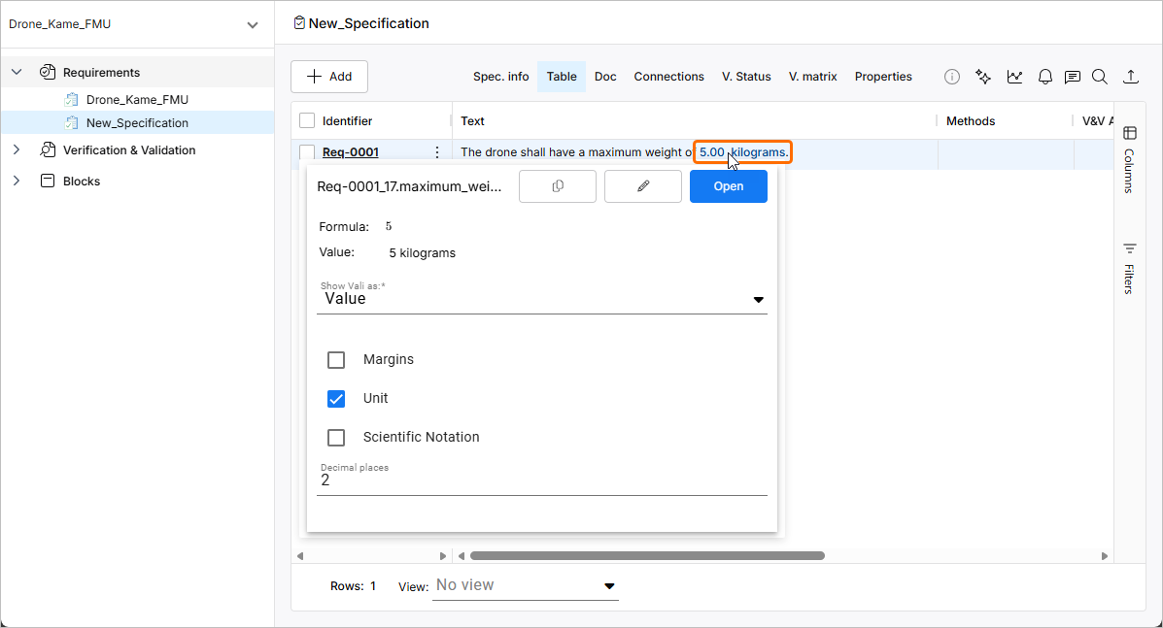This screenshot has width=1163, height=628.
Task: Click the search magnifier icon
Action: tap(1100, 77)
